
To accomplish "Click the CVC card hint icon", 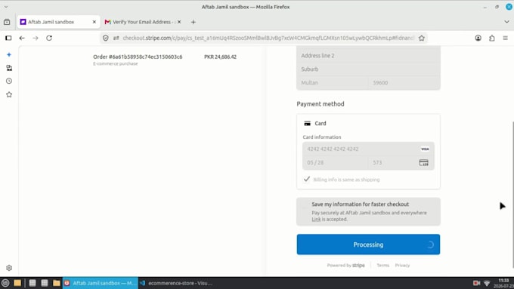I will point(423,162).
